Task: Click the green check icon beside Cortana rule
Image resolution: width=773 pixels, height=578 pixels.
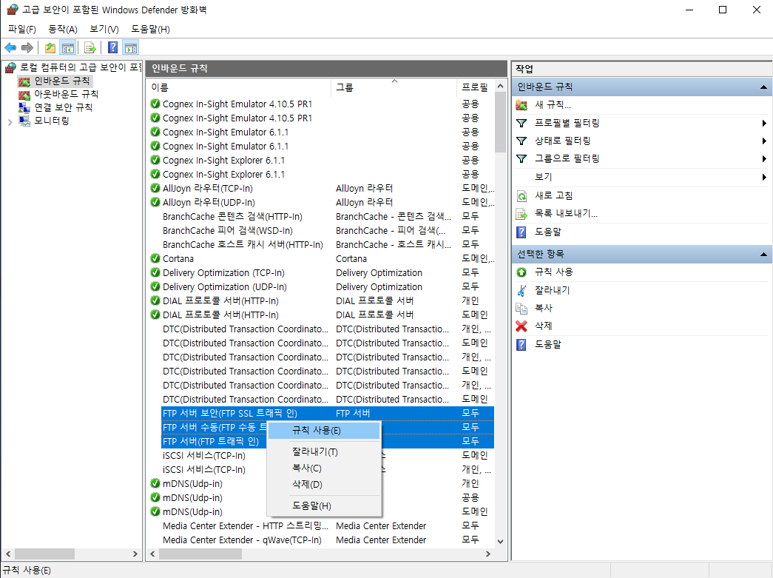Action: (155, 258)
